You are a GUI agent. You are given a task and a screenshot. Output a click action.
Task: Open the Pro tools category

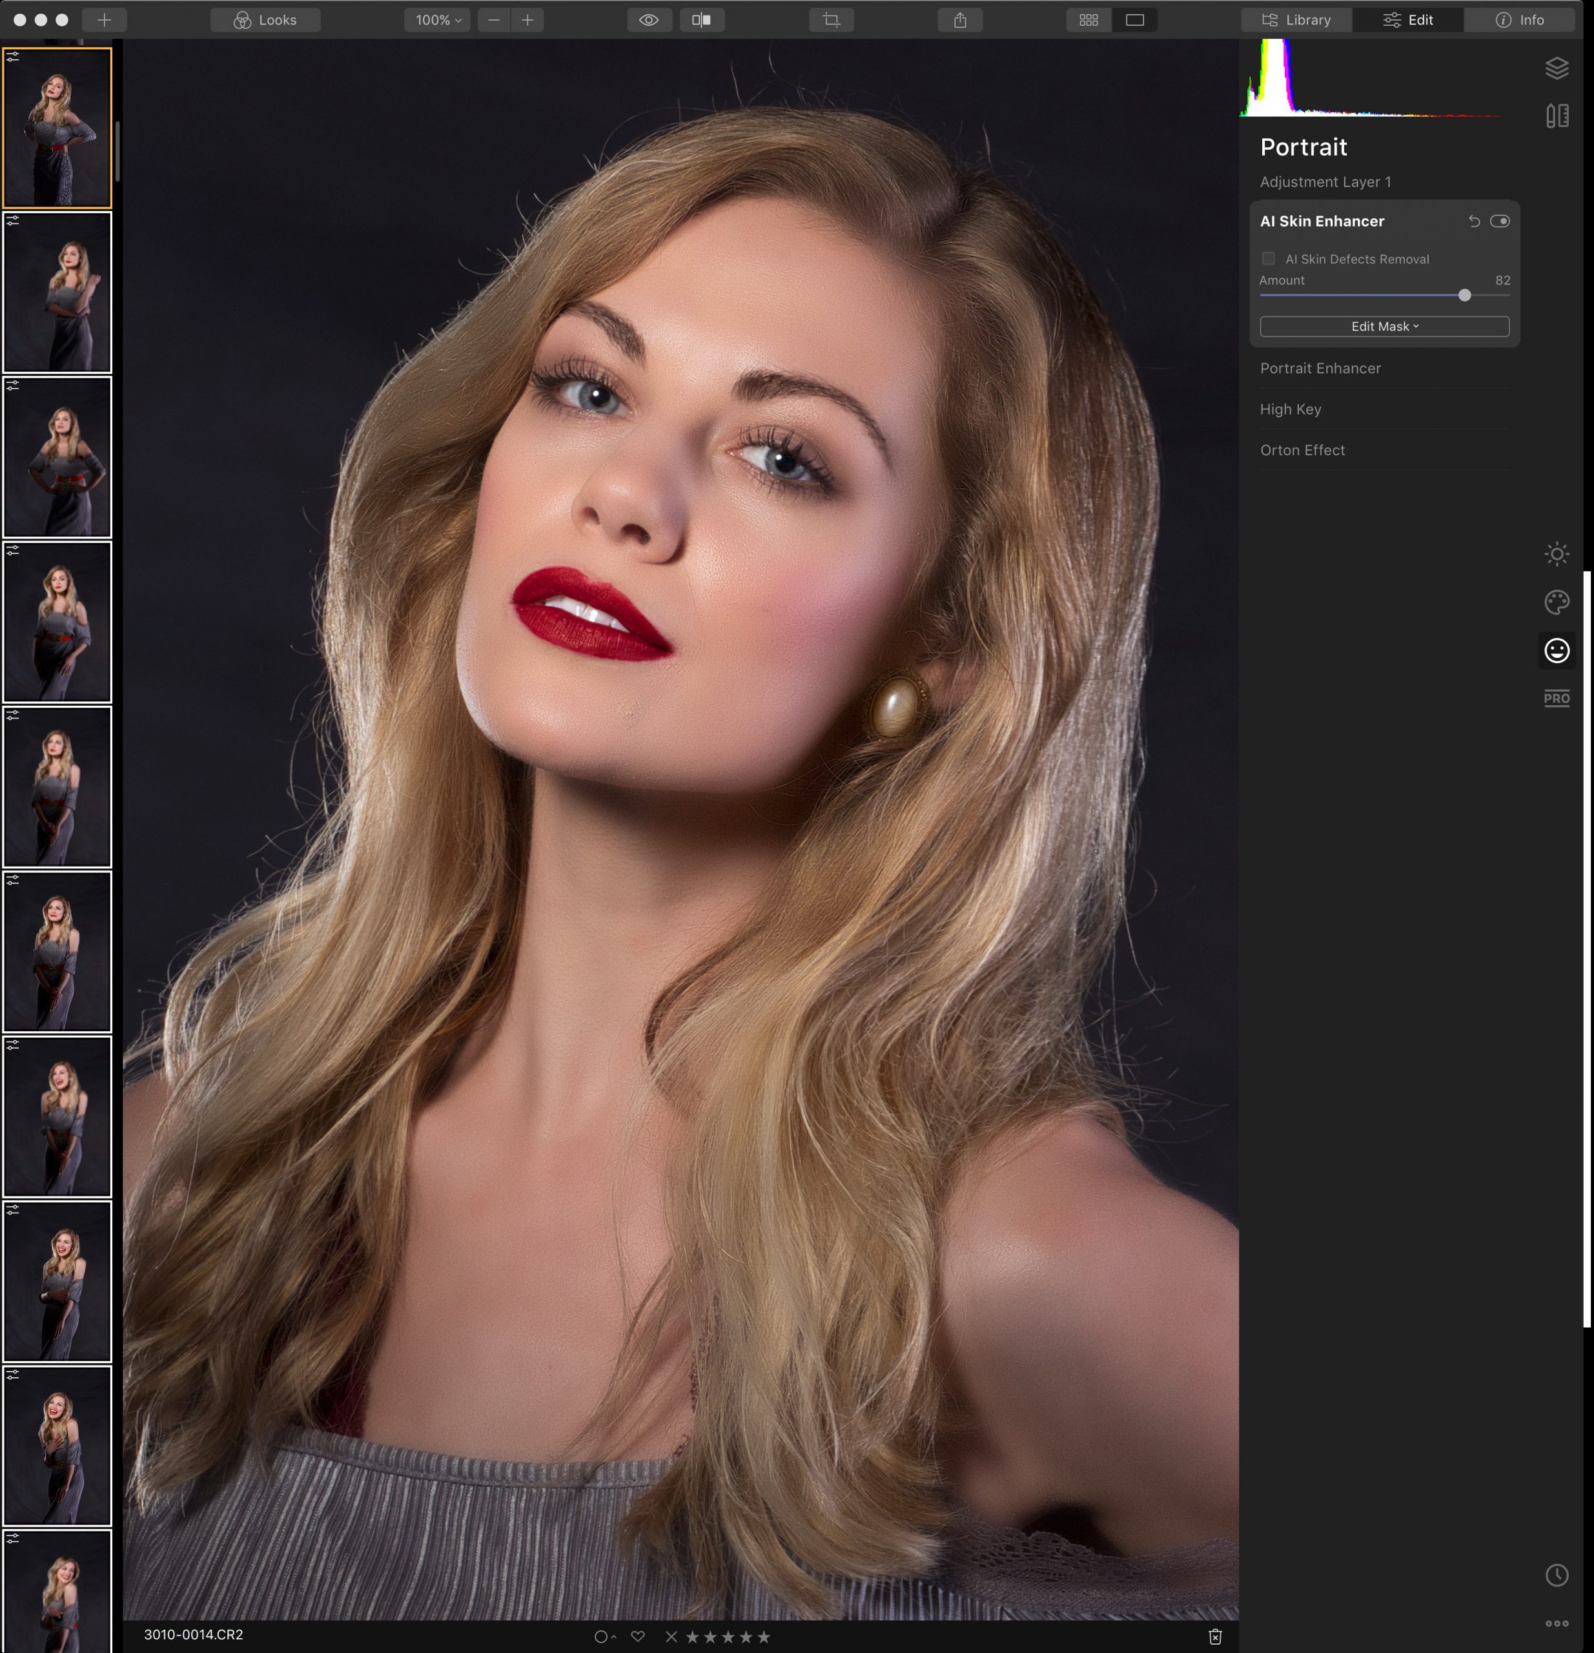1556,698
